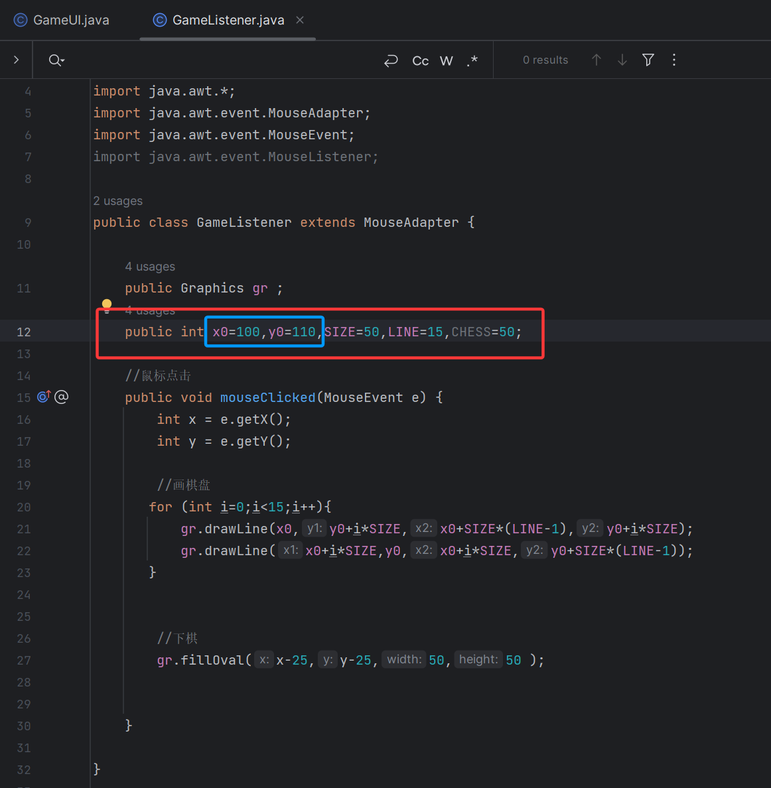Open more search options via the kebab menu
Image resolution: width=771 pixels, height=788 pixels.
coord(673,60)
